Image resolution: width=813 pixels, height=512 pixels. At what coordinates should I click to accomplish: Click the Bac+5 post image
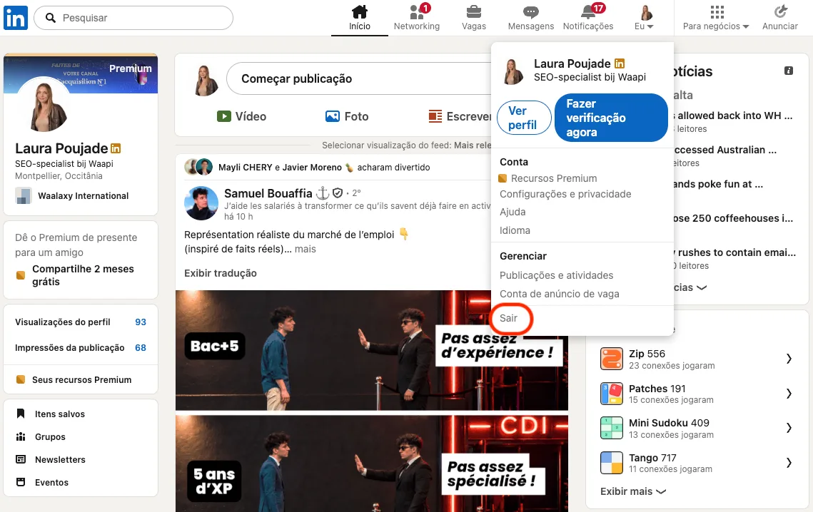371,350
